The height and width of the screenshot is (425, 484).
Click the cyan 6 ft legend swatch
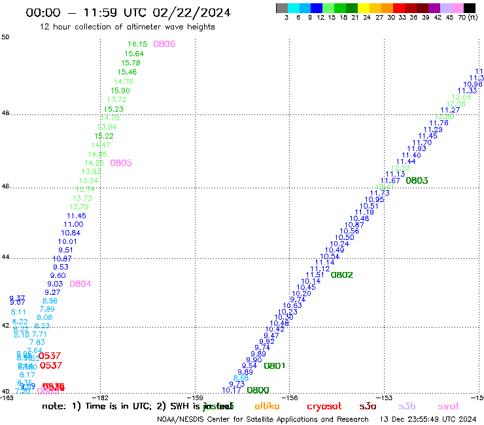point(294,8)
